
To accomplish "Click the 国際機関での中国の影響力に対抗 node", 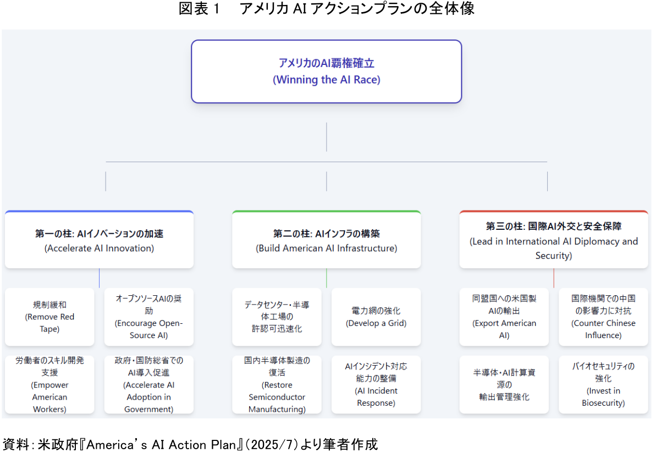I will tap(603, 317).
